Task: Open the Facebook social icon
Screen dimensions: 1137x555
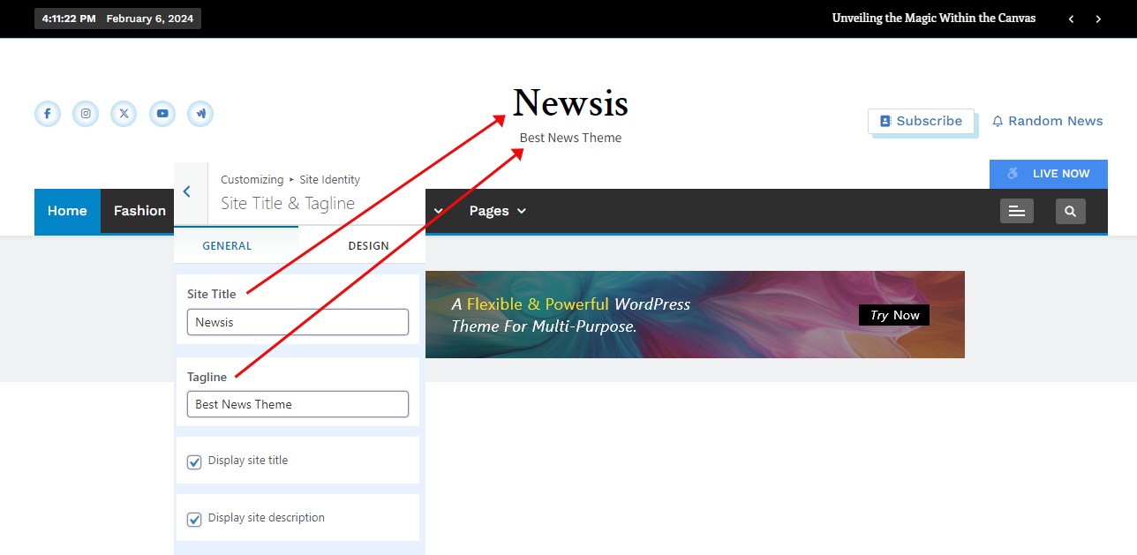Action: [x=48, y=114]
